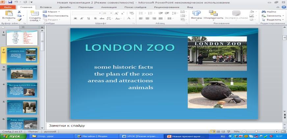Click the Clear formatting icon
Screen dimensions: 287x139
click(x=131, y=13)
